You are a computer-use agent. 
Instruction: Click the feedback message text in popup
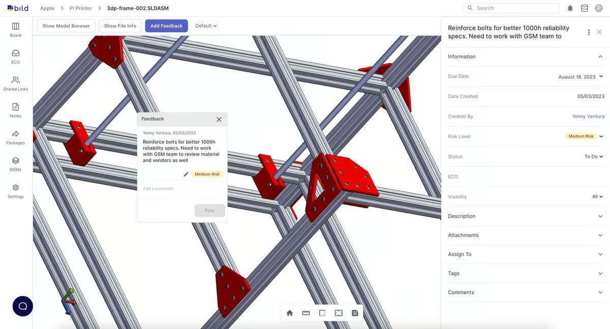[181, 151]
